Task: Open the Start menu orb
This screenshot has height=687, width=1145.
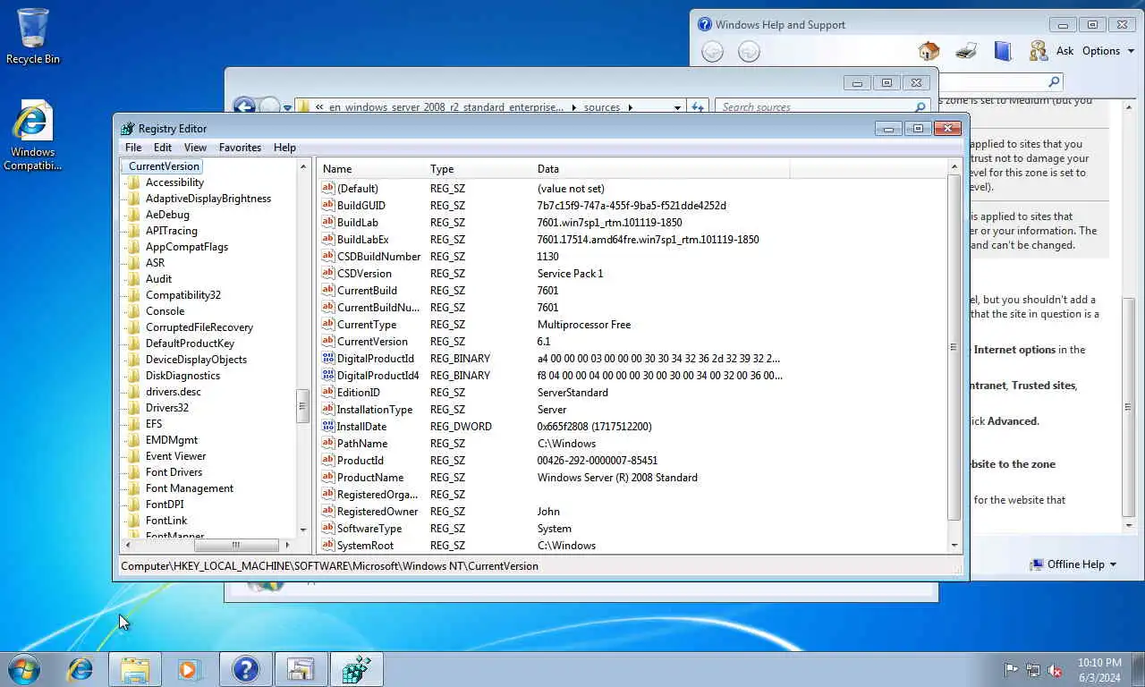Action: pyautogui.click(x=24, y=669)
